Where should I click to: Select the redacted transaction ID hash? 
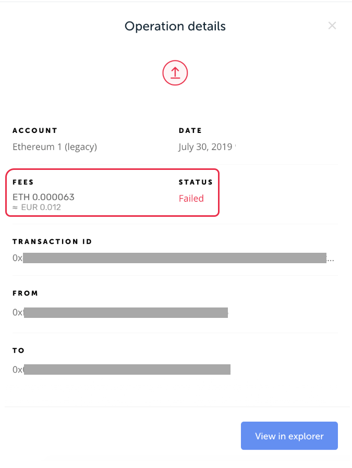pyautogui.click(x=174, y=258)
